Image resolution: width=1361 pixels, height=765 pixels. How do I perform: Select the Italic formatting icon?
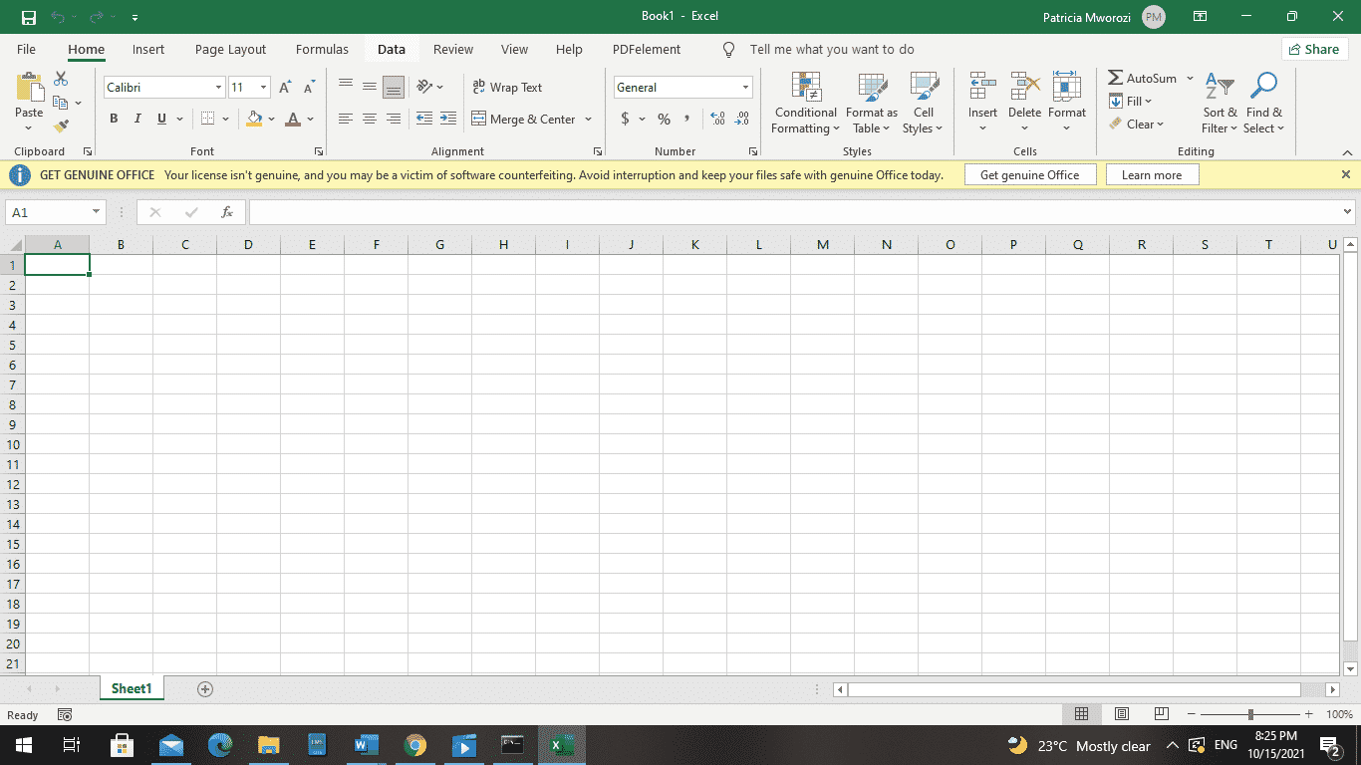pos(136,119)
